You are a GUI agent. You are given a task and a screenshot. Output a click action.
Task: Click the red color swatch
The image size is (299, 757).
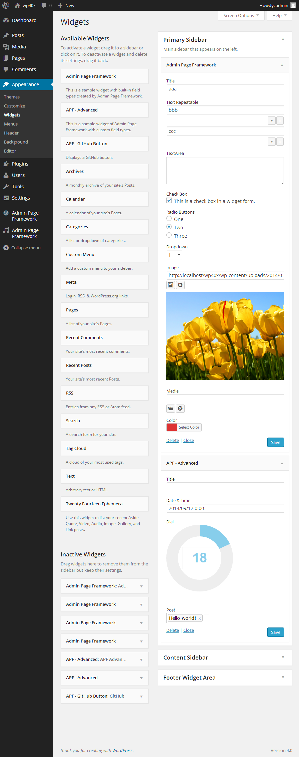coord(172,427)
